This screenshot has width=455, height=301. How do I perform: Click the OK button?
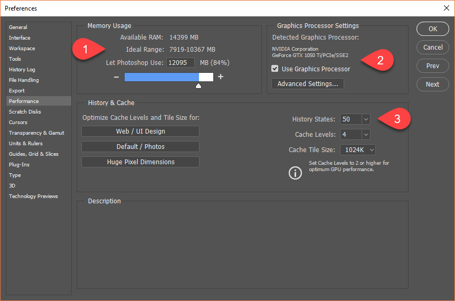(433, 29)
